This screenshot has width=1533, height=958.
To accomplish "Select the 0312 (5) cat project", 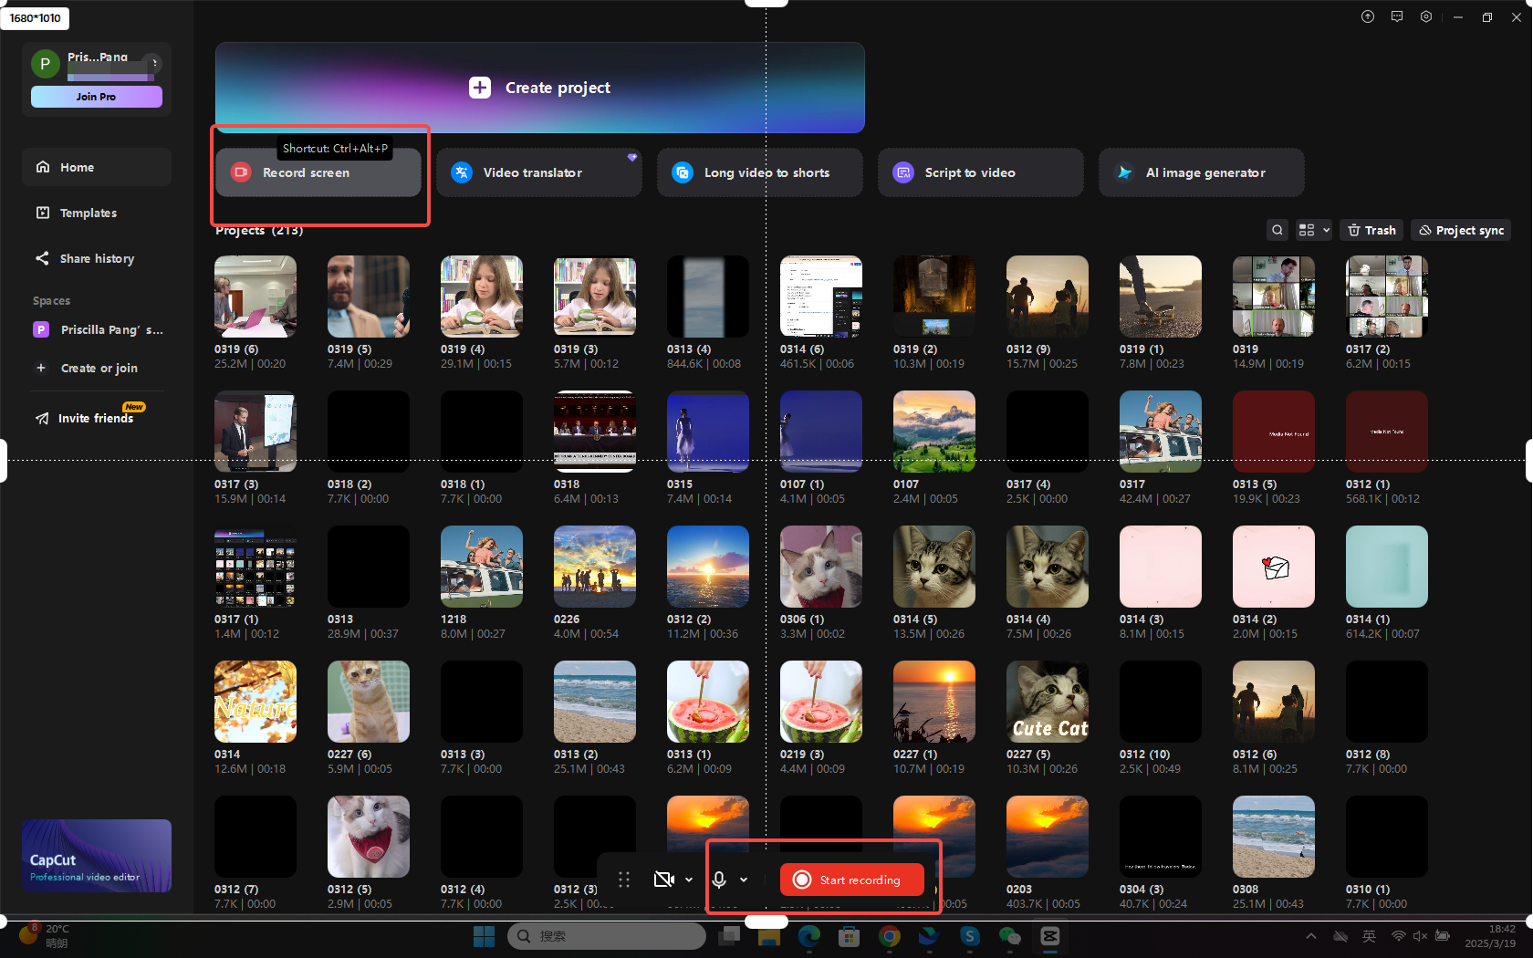I will (369, 837).
